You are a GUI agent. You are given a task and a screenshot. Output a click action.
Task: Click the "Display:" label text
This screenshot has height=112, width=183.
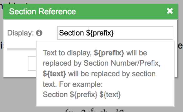(x=21, y=33)
